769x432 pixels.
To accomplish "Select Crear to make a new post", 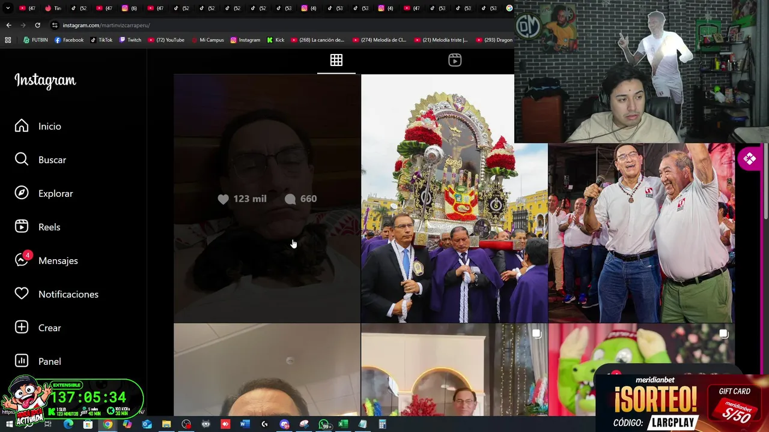I will tap(38, 328).
